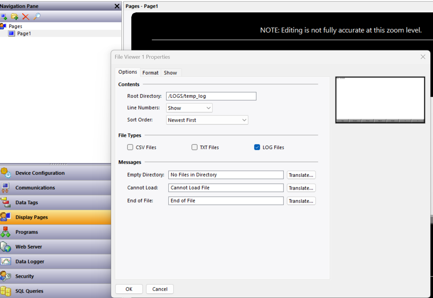The image size is (433, 298).
Task: Go to the Data Logger section
Action: pyautogui.click(x=30, y=261)
